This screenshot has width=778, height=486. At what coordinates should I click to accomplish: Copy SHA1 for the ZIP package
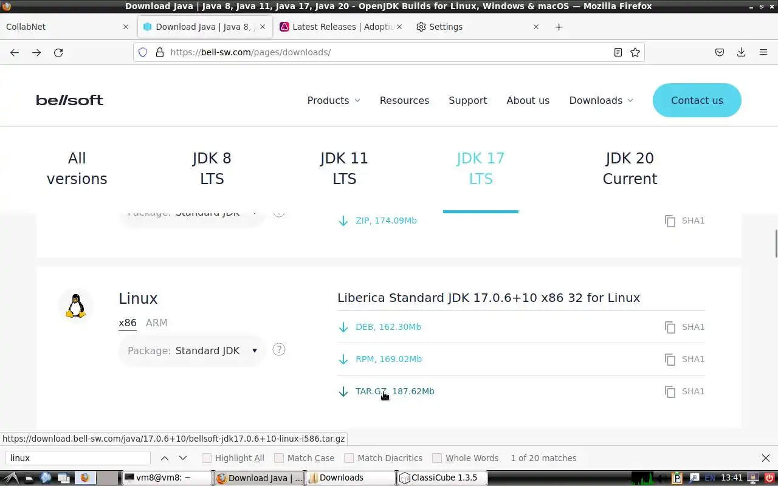click(684, 221)
